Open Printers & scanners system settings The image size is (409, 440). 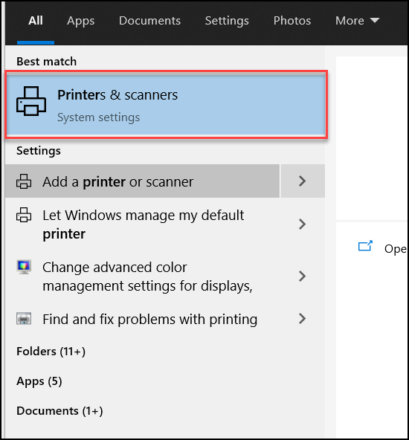click(166, 104)
